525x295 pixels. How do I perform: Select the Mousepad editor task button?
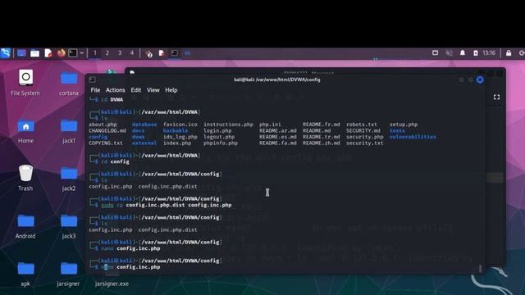pyautogui.click(x=162, y=53)
